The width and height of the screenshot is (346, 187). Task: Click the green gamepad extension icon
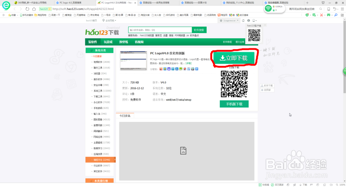(329, 15)
